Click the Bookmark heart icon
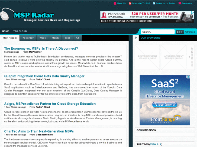Image resolution: width=197 pixels, height=147 pixels. click(x=180, y=4)
